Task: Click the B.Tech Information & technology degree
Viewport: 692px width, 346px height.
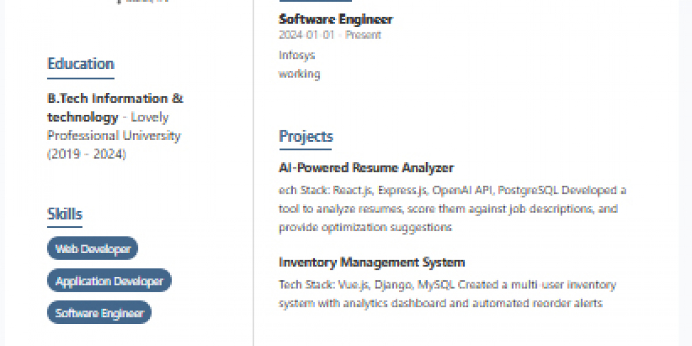Action: [x=115, y=99]
